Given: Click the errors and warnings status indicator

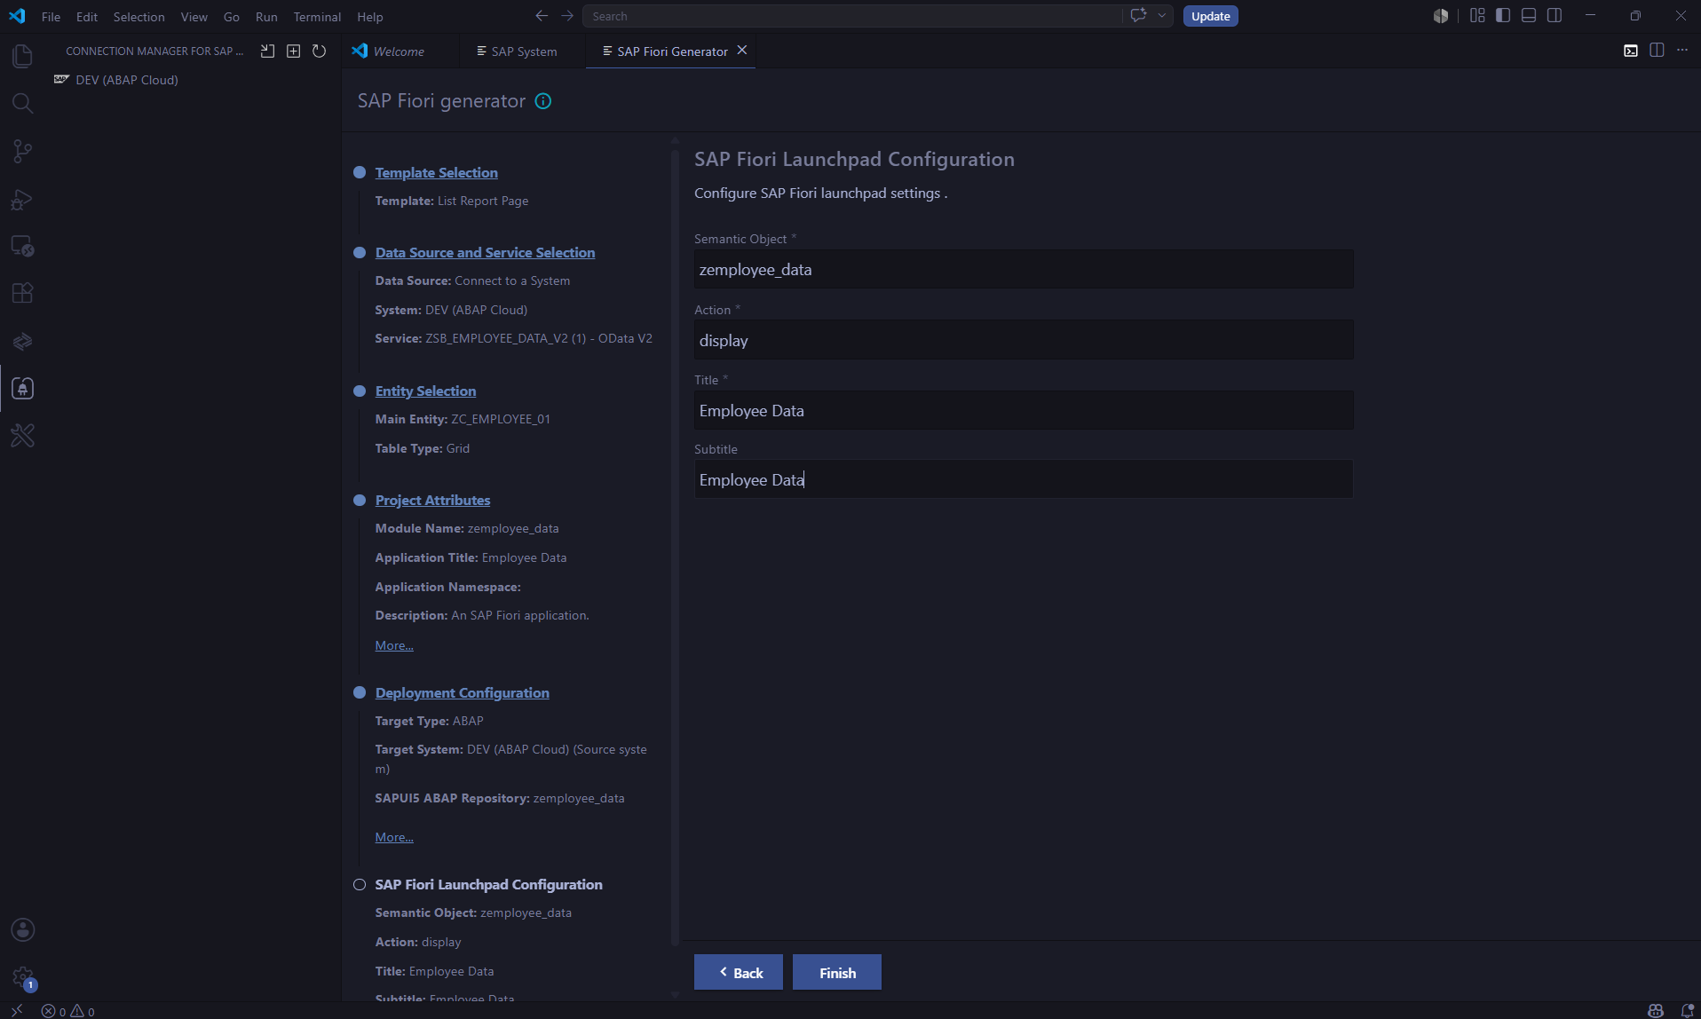Looking at the screenshot, I should tap(68, 1011).
